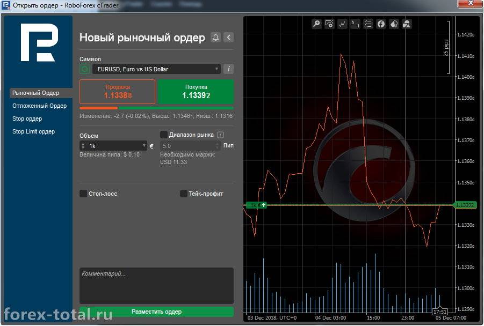Collapse panel with the left chevron button

(229, 38)
